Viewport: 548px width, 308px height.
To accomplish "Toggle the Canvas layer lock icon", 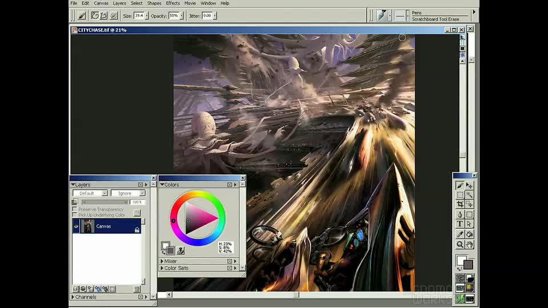I will point(137,230).
